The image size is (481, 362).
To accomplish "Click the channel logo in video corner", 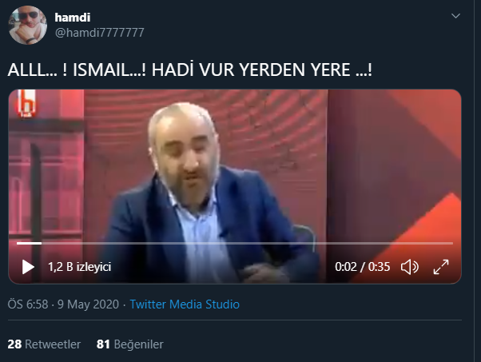I will (26, 104).
